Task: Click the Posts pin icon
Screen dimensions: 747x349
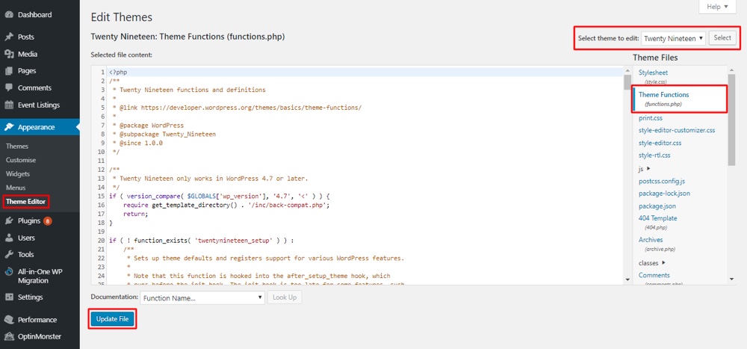Action: (x=9, y=37)
